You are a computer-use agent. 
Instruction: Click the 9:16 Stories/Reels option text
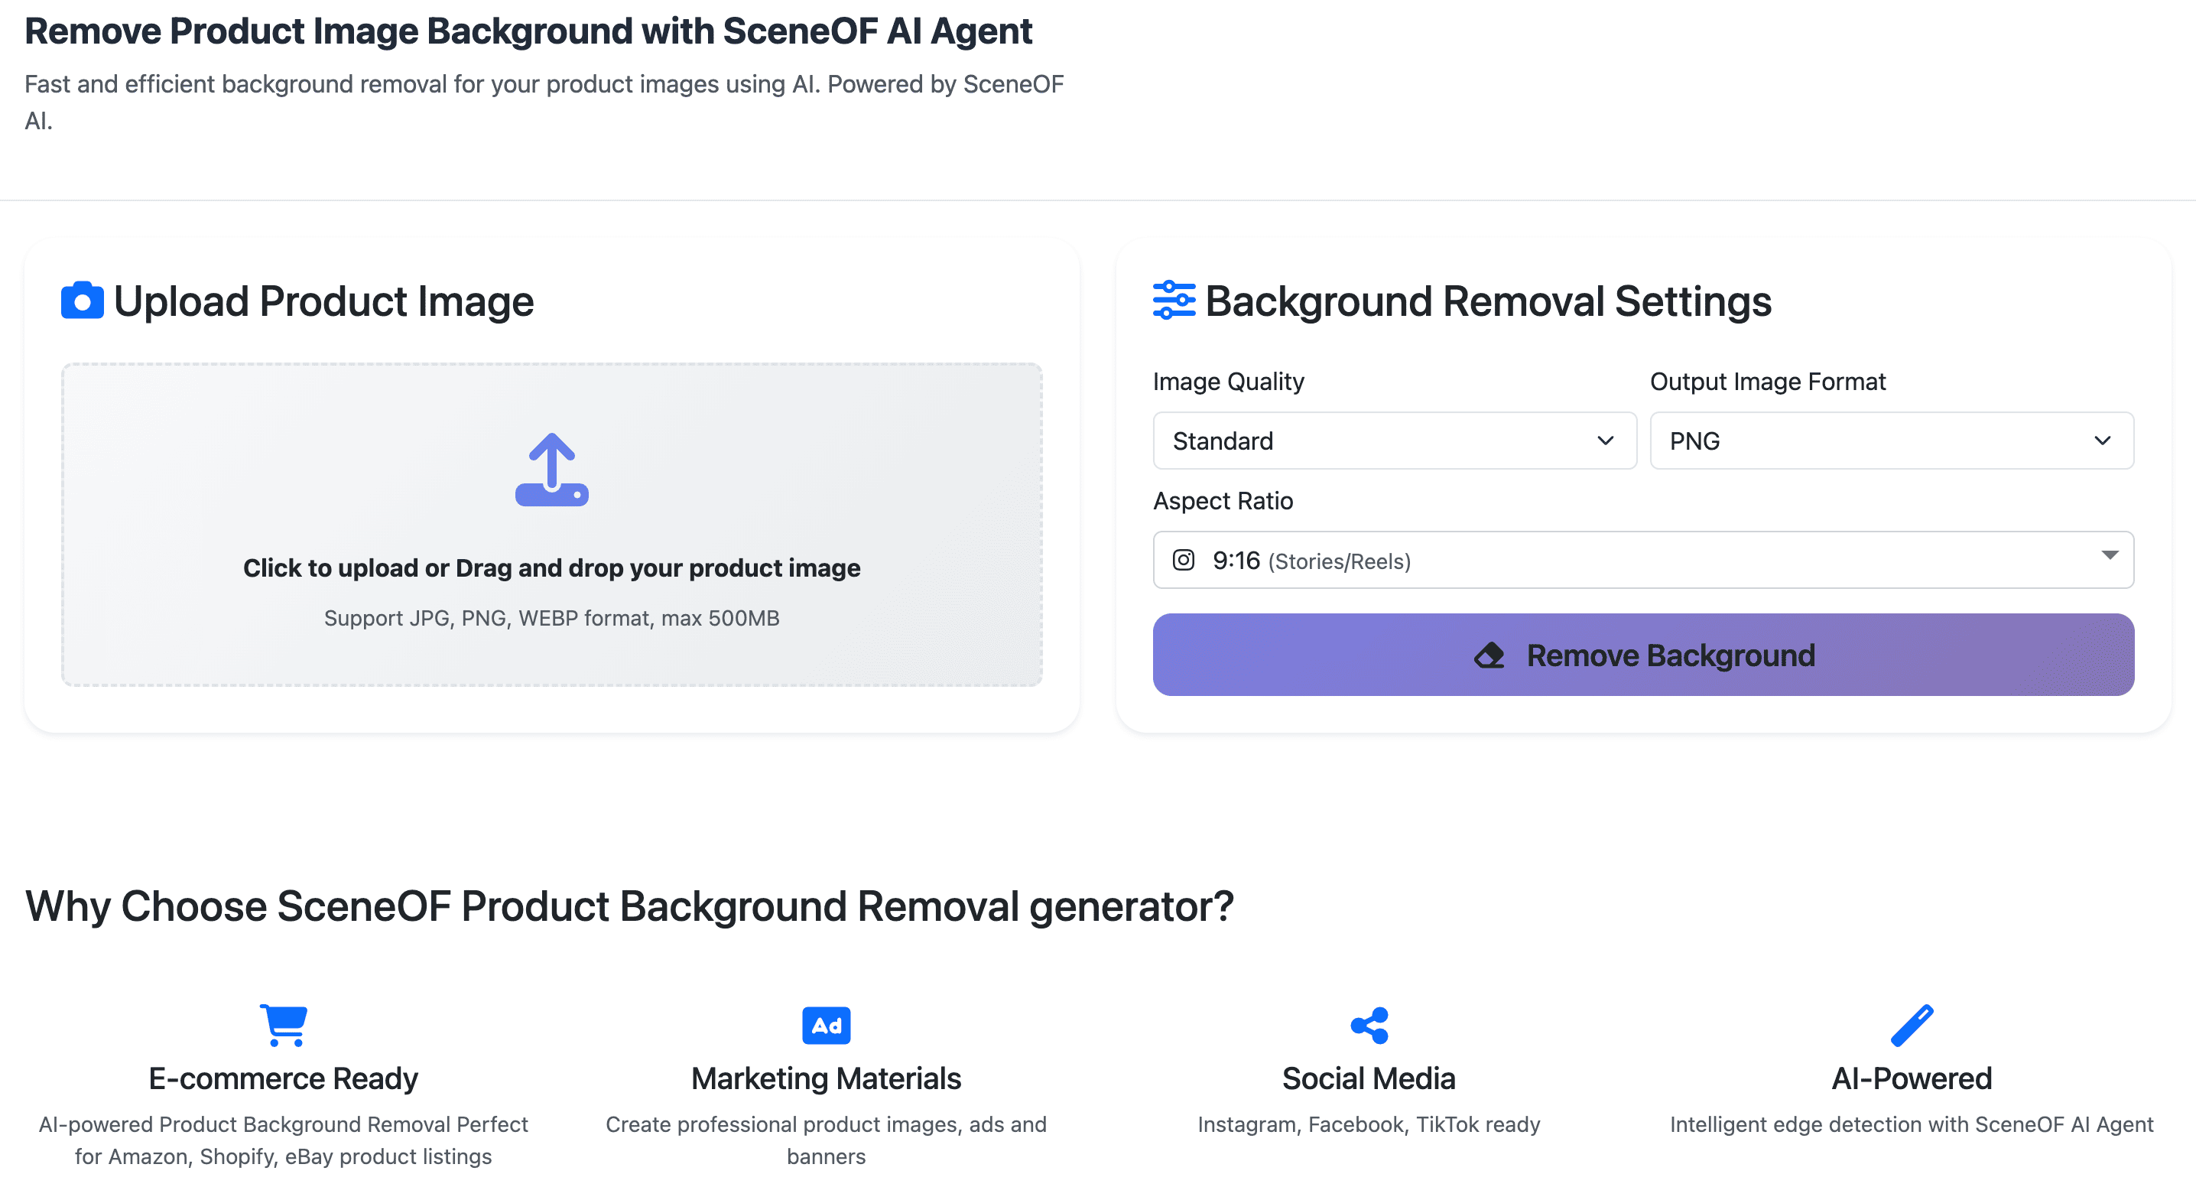pyautogui.click(x=1311, y=561)
